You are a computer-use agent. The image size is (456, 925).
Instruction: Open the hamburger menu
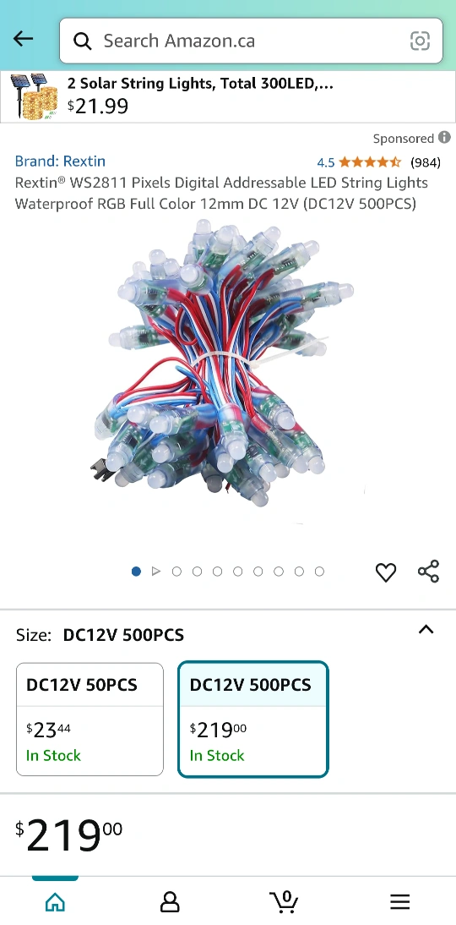(x=400, y=901)
